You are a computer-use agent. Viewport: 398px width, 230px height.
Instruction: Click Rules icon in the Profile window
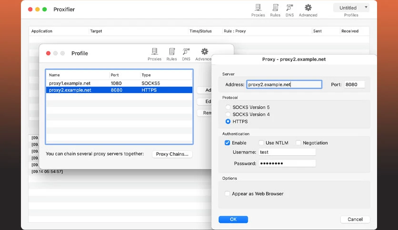click(x=171, y=54)
